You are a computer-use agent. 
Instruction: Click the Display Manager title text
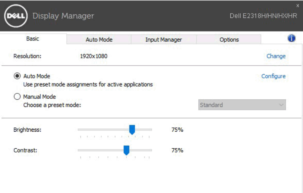63,16
